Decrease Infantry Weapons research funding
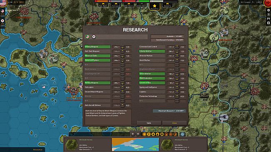 [122, 48]
